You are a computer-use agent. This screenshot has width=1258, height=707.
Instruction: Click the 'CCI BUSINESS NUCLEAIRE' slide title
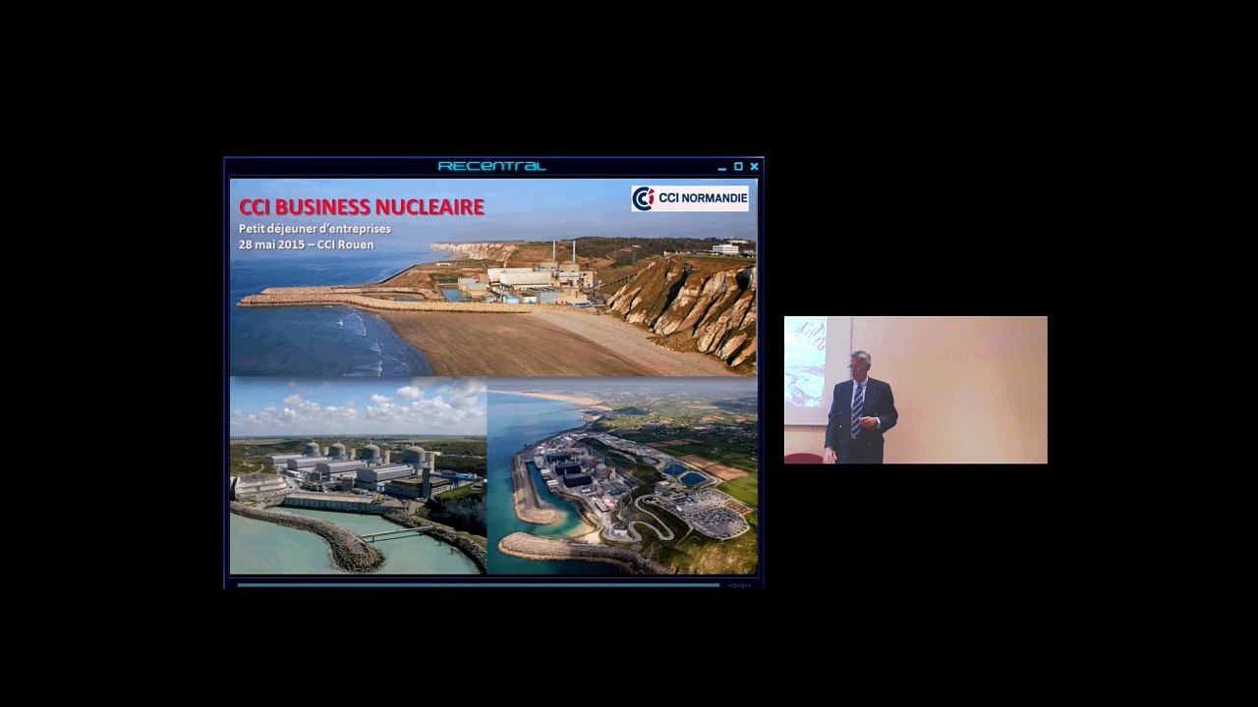[x=362, y=207]
